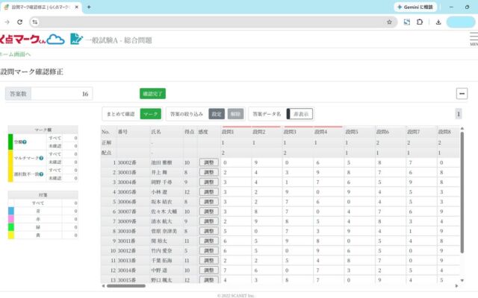Click the exam sheet pencil icon
478x298 pixels.
(76, 39)
